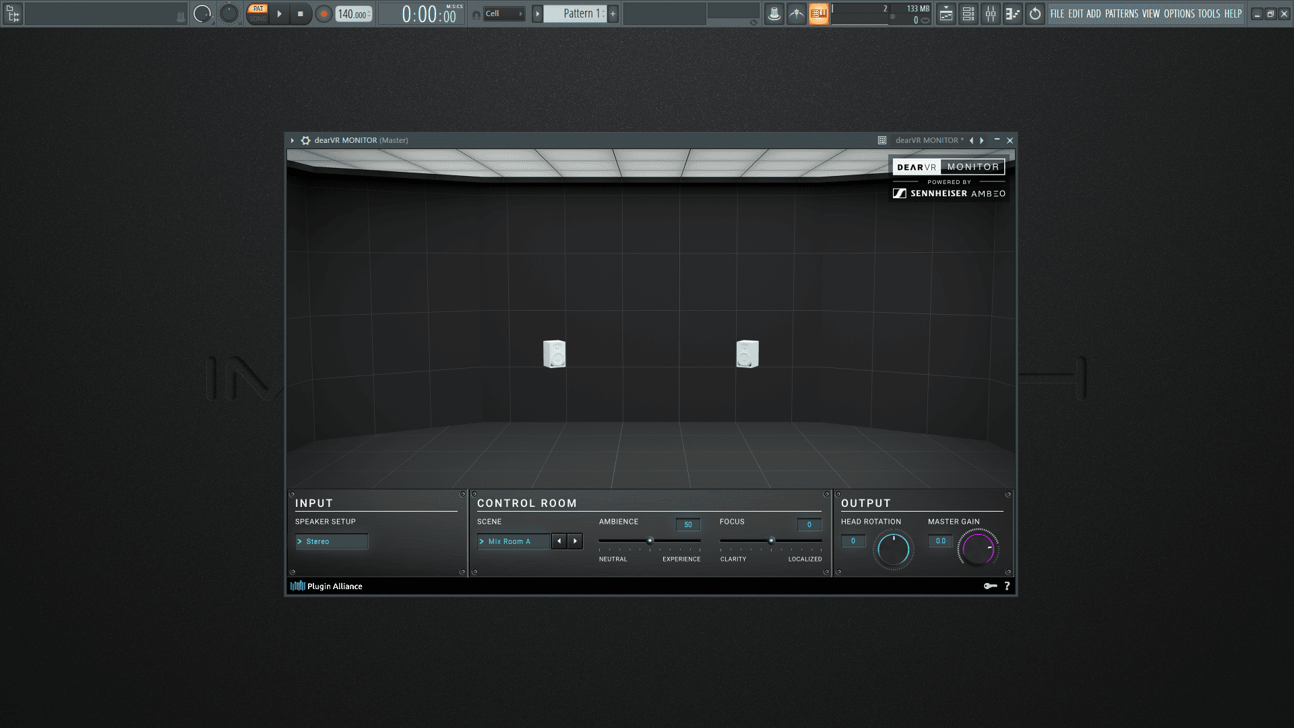Open plugin wrapper settings gear icon
The image size is (1294, 728).
click(306, 140)
